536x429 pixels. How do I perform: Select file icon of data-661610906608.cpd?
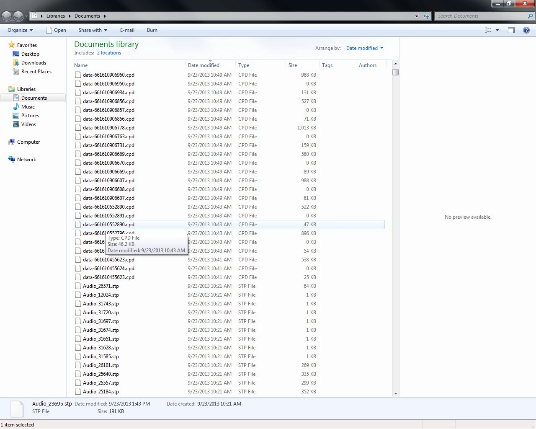click(78, 189)
